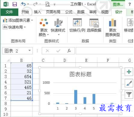Open the 页面布局 (Page Layout) tab
This screenshot has width=134, height=117.
point(53,12)
